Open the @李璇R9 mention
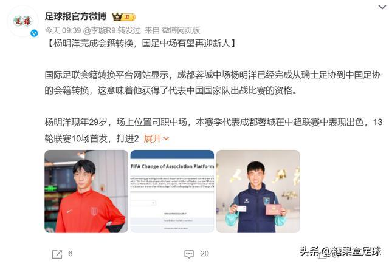The width and height of the screenshot is (389, 264). point(99,30)
